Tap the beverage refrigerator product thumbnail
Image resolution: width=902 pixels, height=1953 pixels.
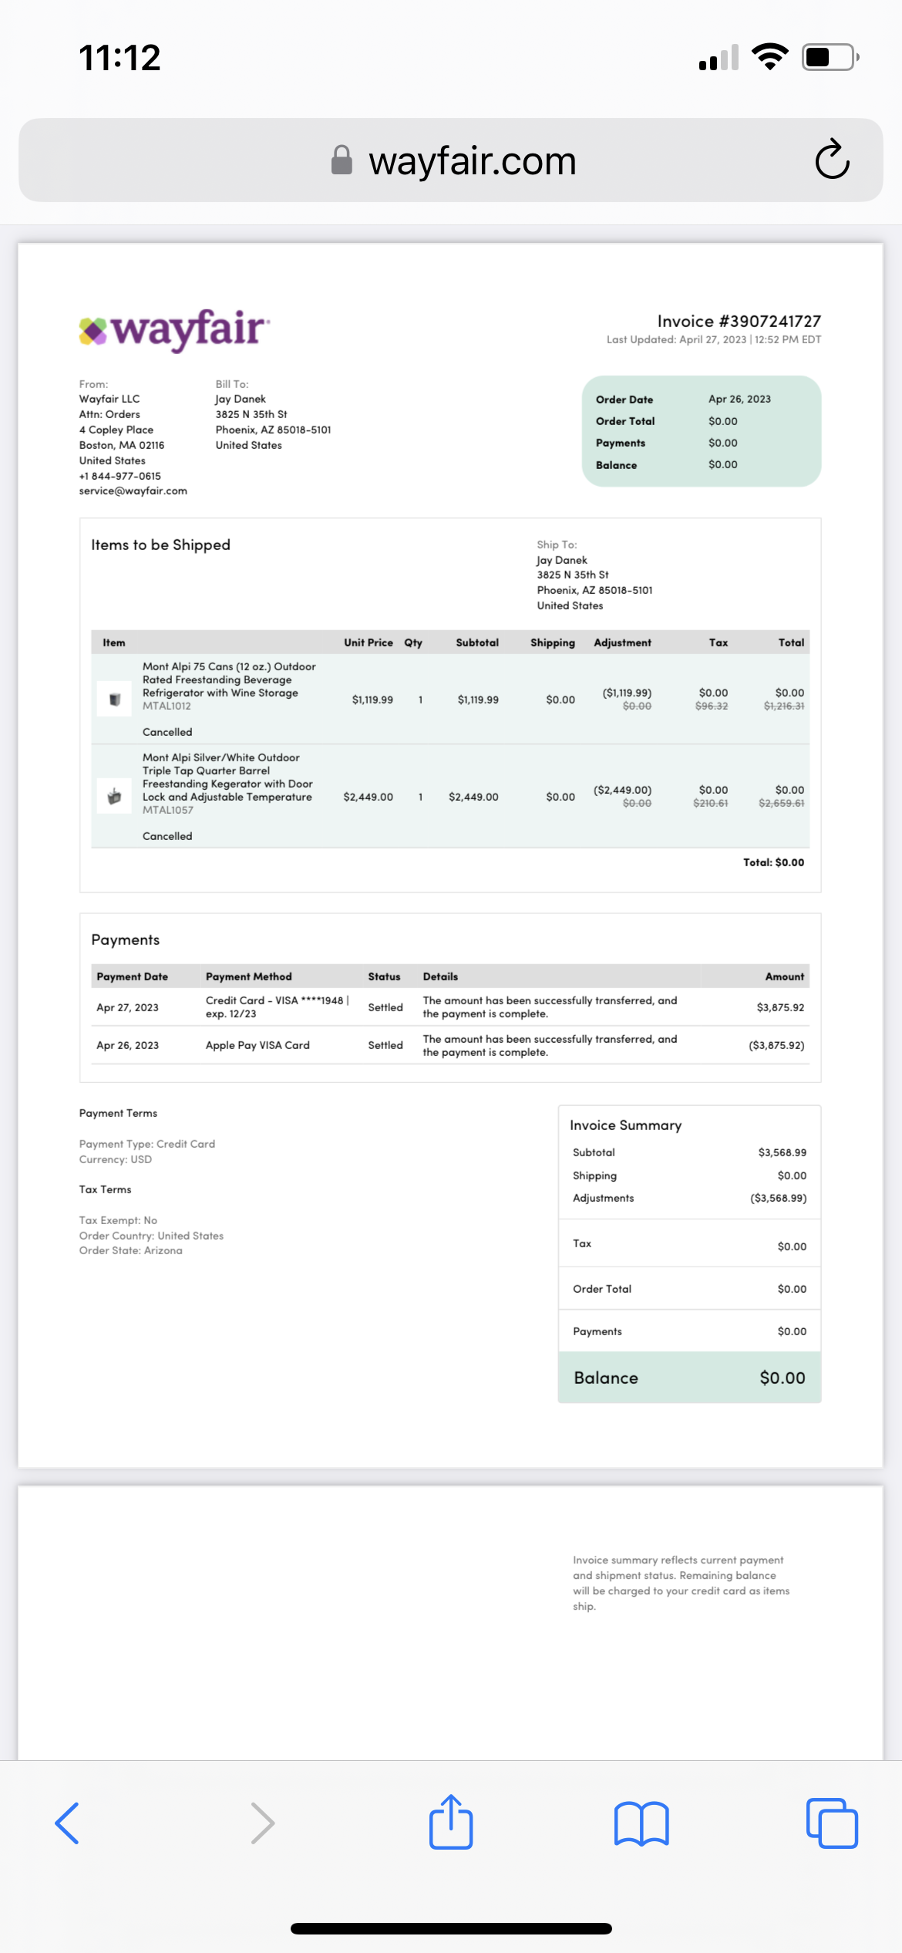tap(115, 700)
